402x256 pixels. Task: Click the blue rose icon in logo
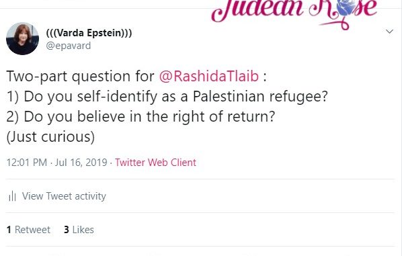pyautogui.click(x=346, y=7)
